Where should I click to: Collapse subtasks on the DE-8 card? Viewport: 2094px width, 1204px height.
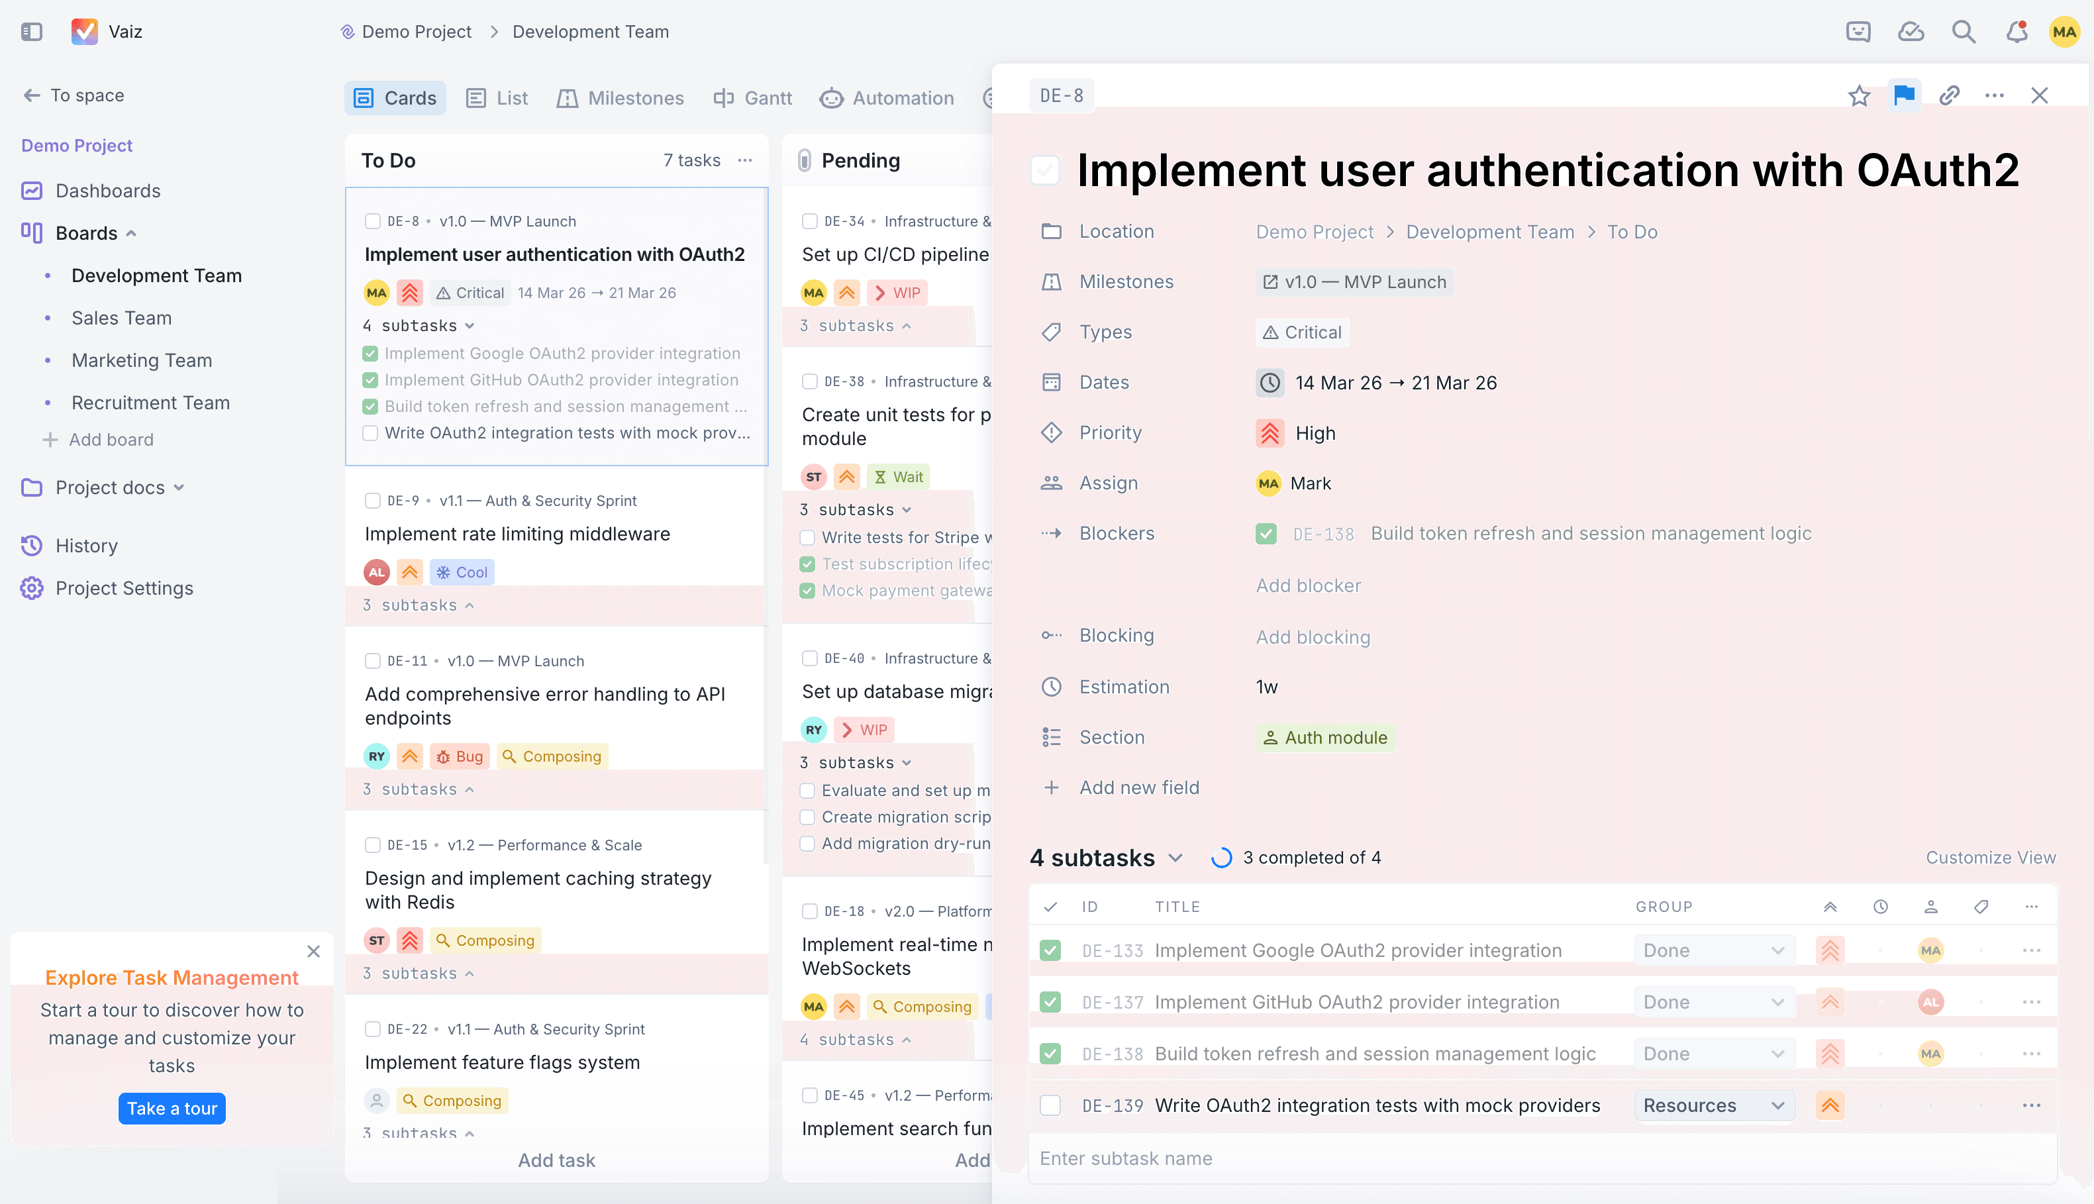point(470,325)
